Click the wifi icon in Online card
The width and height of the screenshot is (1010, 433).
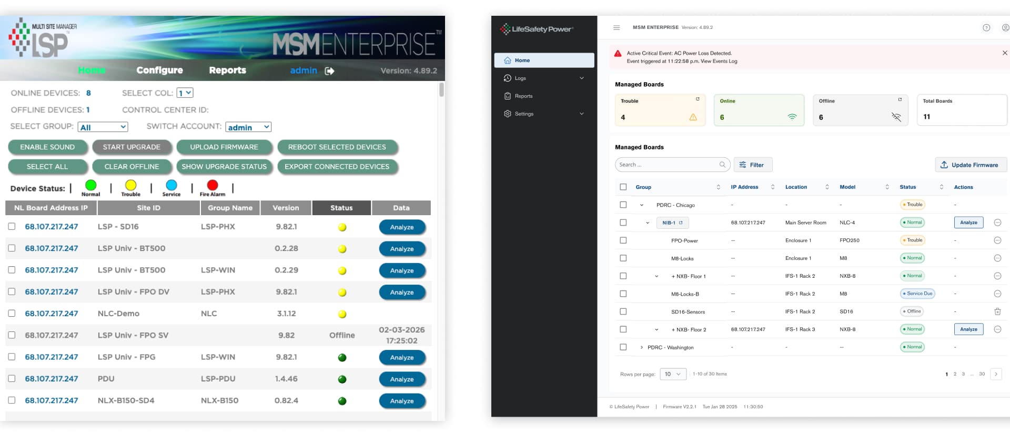(792, 117)
